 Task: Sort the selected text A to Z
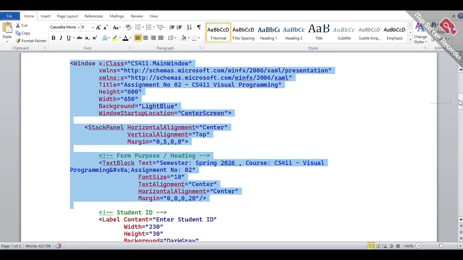click(189, 27)
